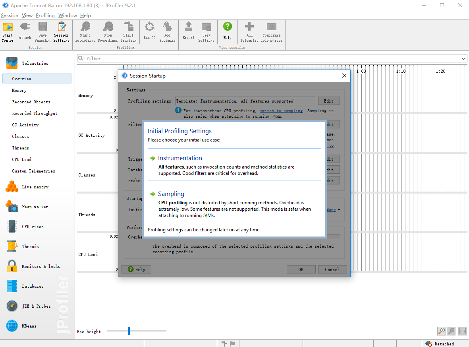Select the Live memory sidebar section
The height and width of the screenshot is (347, 469).
tap(27, 187)
